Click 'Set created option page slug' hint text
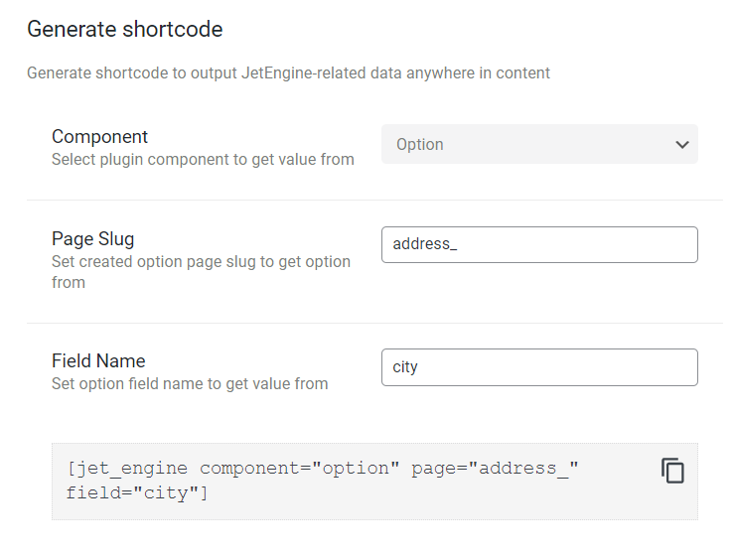This screenshot has height=555, width=735. click(x=201, y=272)
